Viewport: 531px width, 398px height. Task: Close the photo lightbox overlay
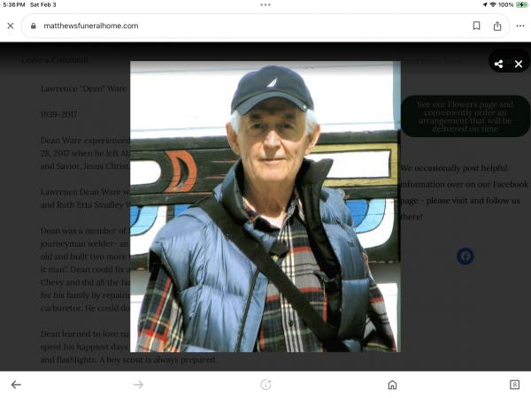[519, 64]
